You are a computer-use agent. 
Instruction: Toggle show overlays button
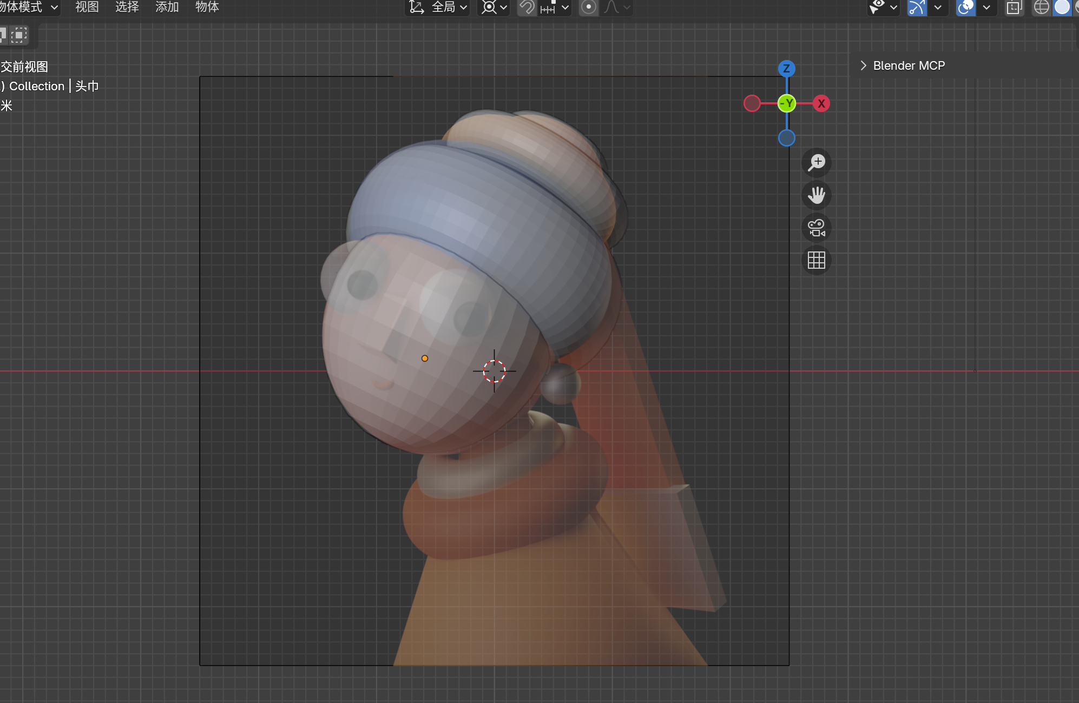tap(965, 7)
